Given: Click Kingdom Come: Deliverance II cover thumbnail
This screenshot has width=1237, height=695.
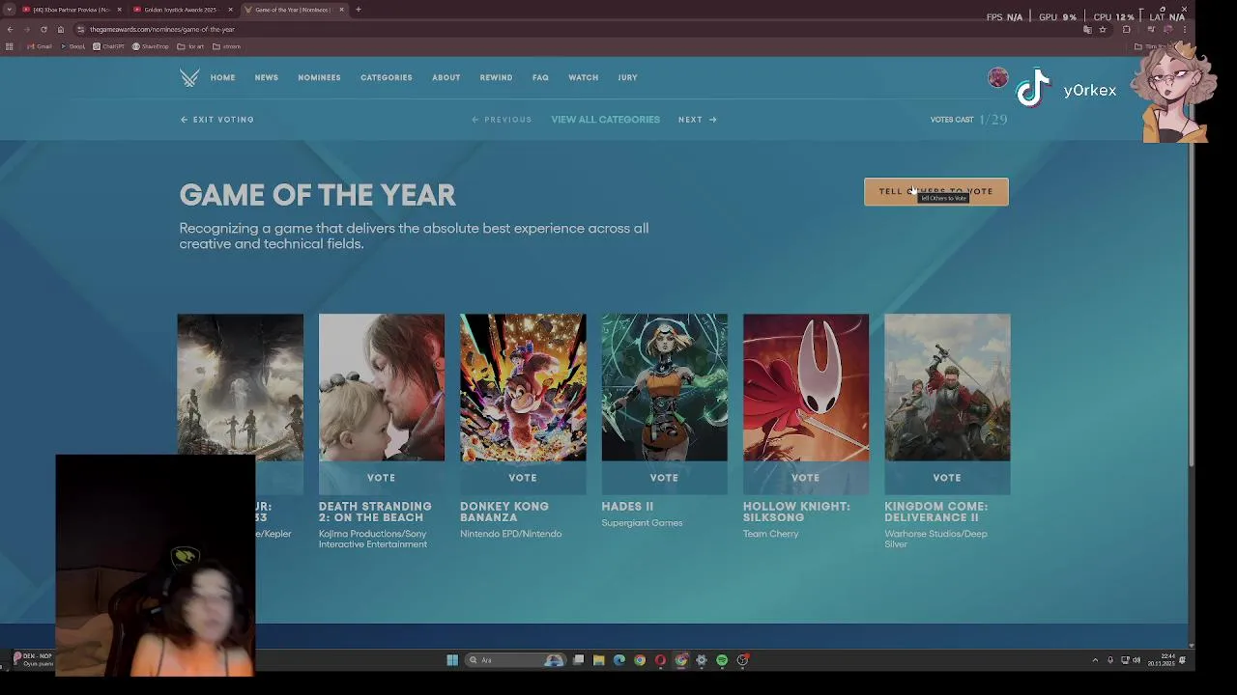Looking at the screenshot, I should point(947,387).
